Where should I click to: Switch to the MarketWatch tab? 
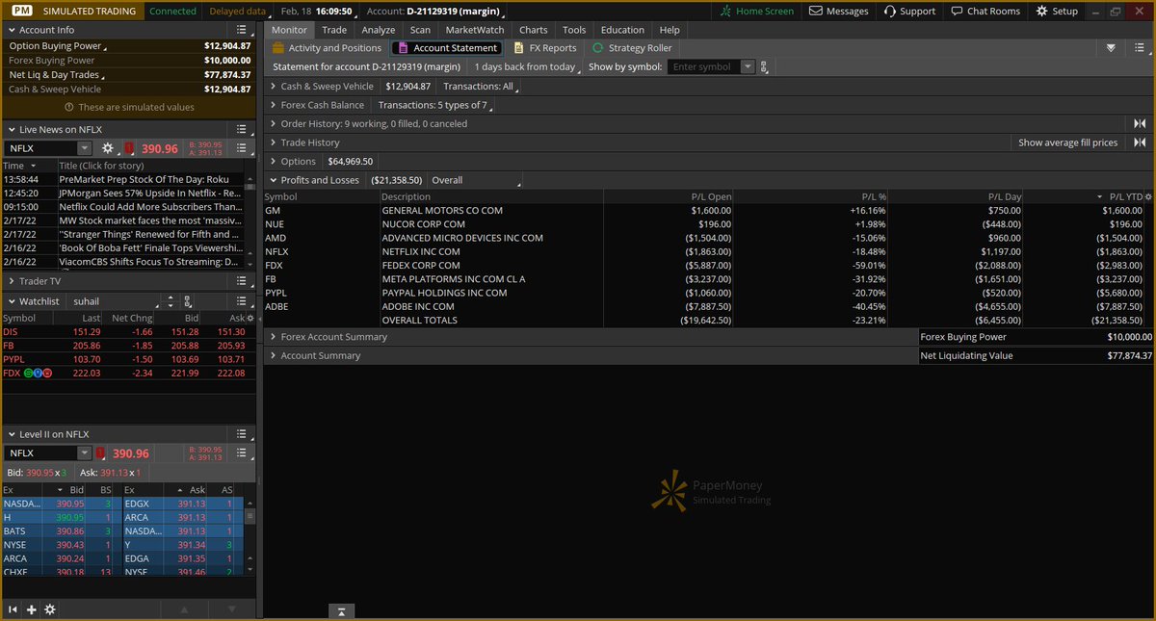pyautogui.click(x=475, y=30)
